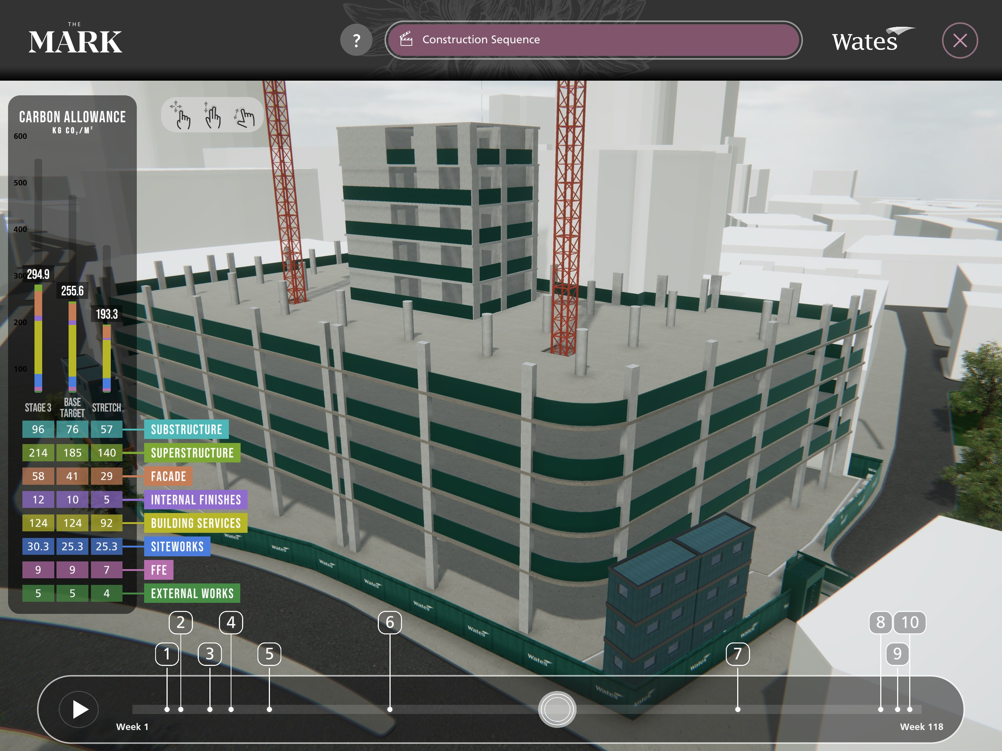Viewport: 1002px width, 751px height.
Task: Select the SUBSTRUCTURE category label
Action: pyautogui.click(x=186, y=429)
